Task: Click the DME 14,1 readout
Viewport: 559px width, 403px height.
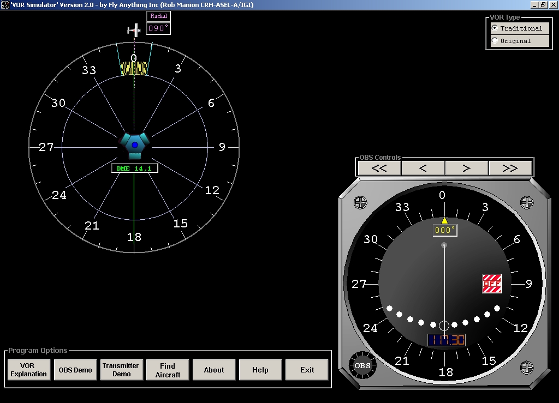Action: click(135, 167)
